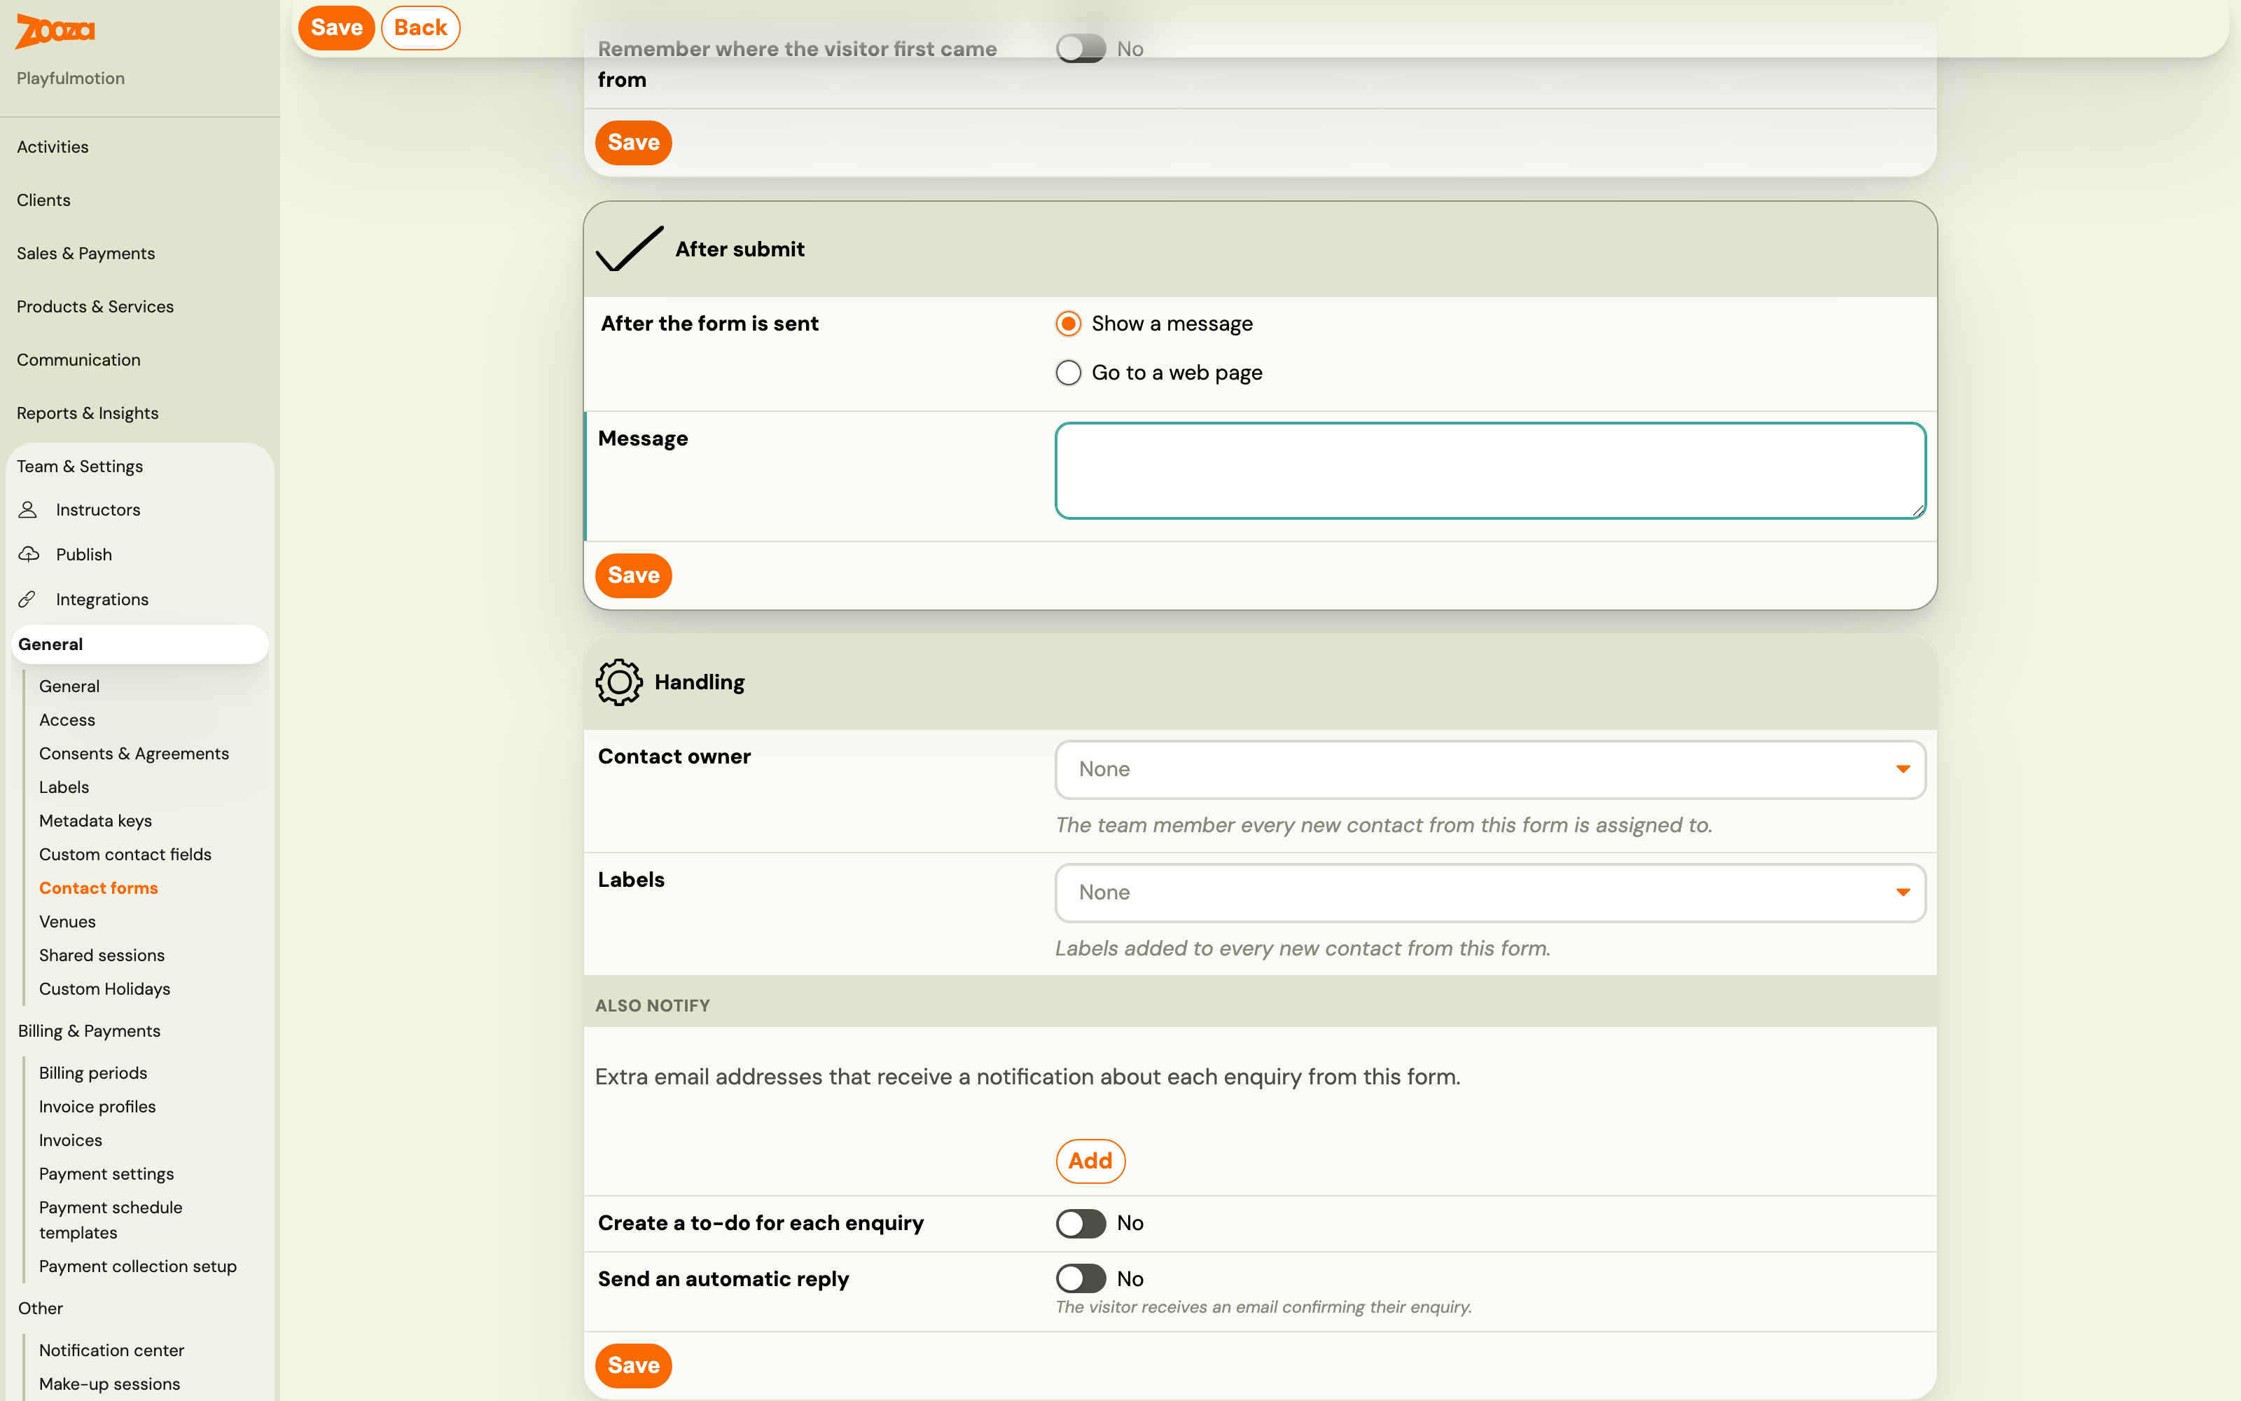Click the Zooza logo
Image resolution: width=2241 pixels, height=1401 pixels.
pyautogui.click(x=55, y=31)
